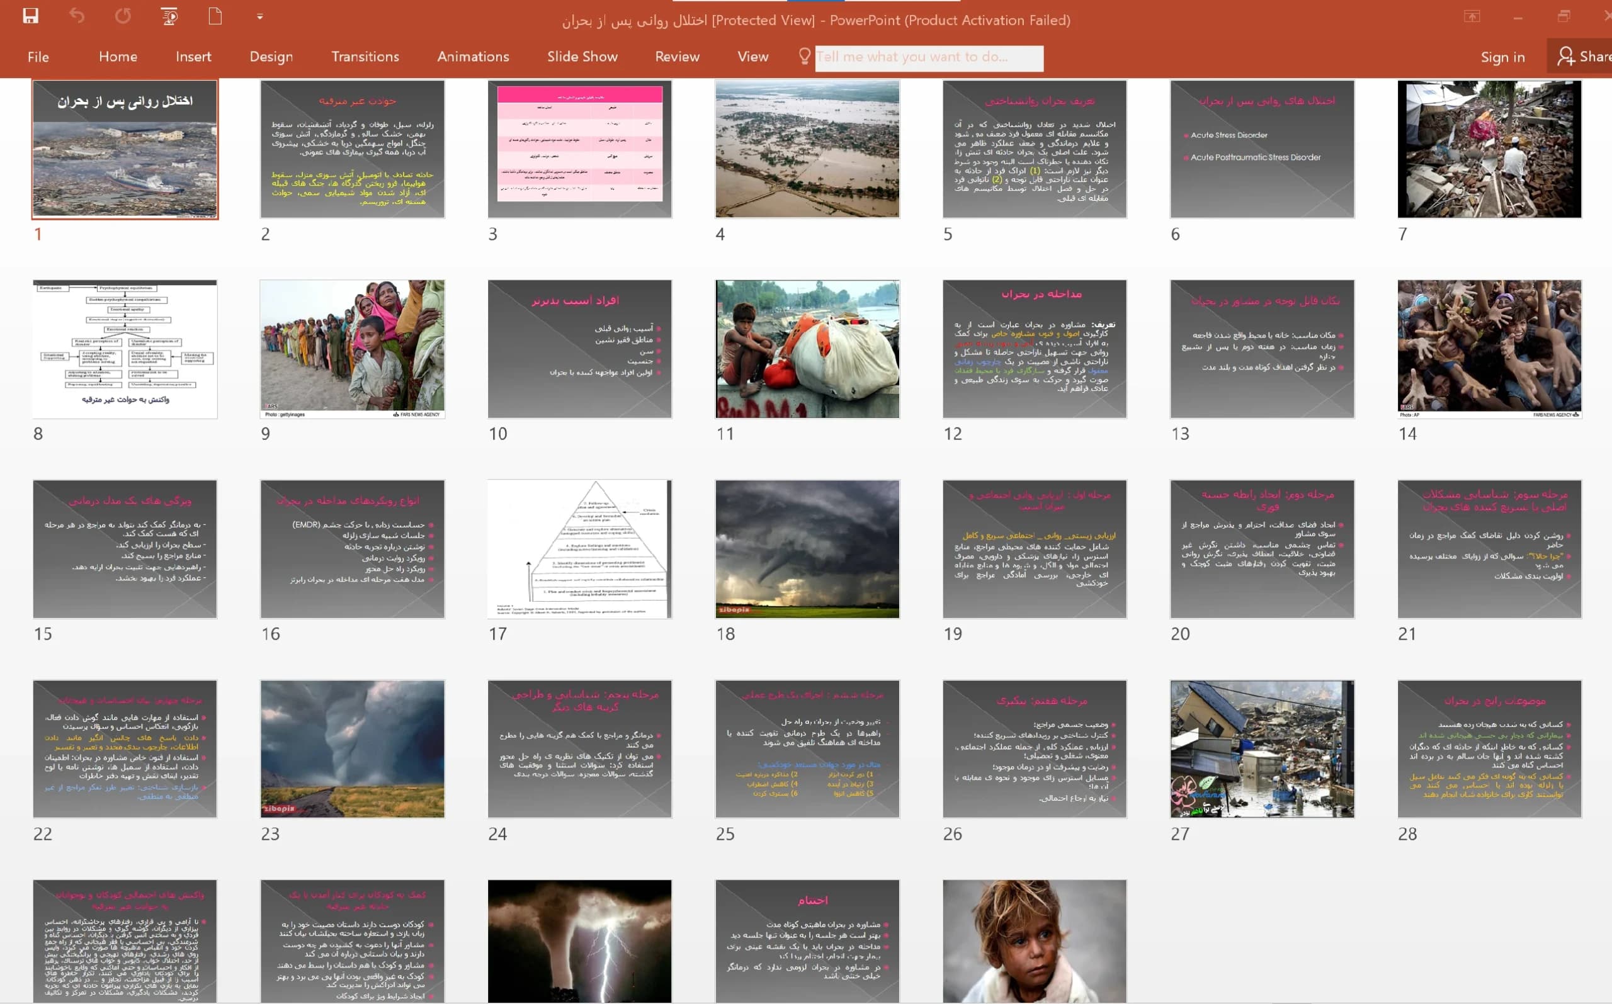This screenshot has width=1612, height=1004.
Task: Click the Save icon in quick access toolbar
Action: (x=31, y=16)
